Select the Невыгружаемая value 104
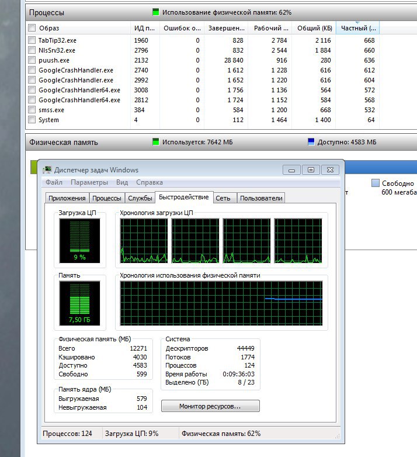The height and width of the screenshot is (457, 417). pos(142,407)
